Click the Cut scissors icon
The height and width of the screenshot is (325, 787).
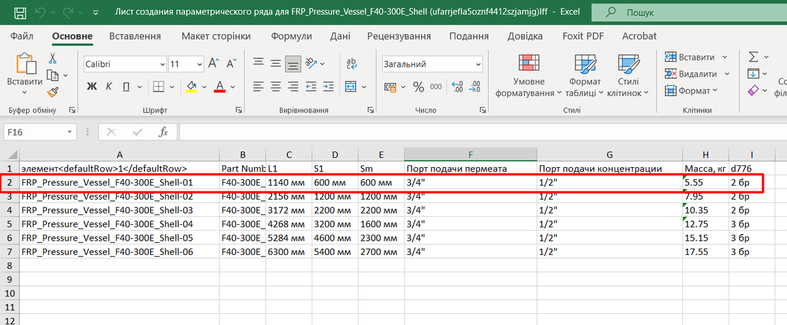(52, 58)
